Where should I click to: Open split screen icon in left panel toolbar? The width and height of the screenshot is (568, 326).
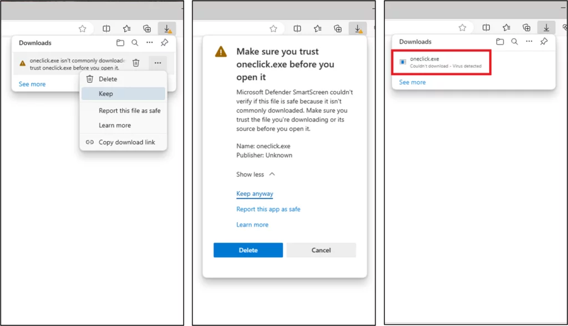(106, 29)
